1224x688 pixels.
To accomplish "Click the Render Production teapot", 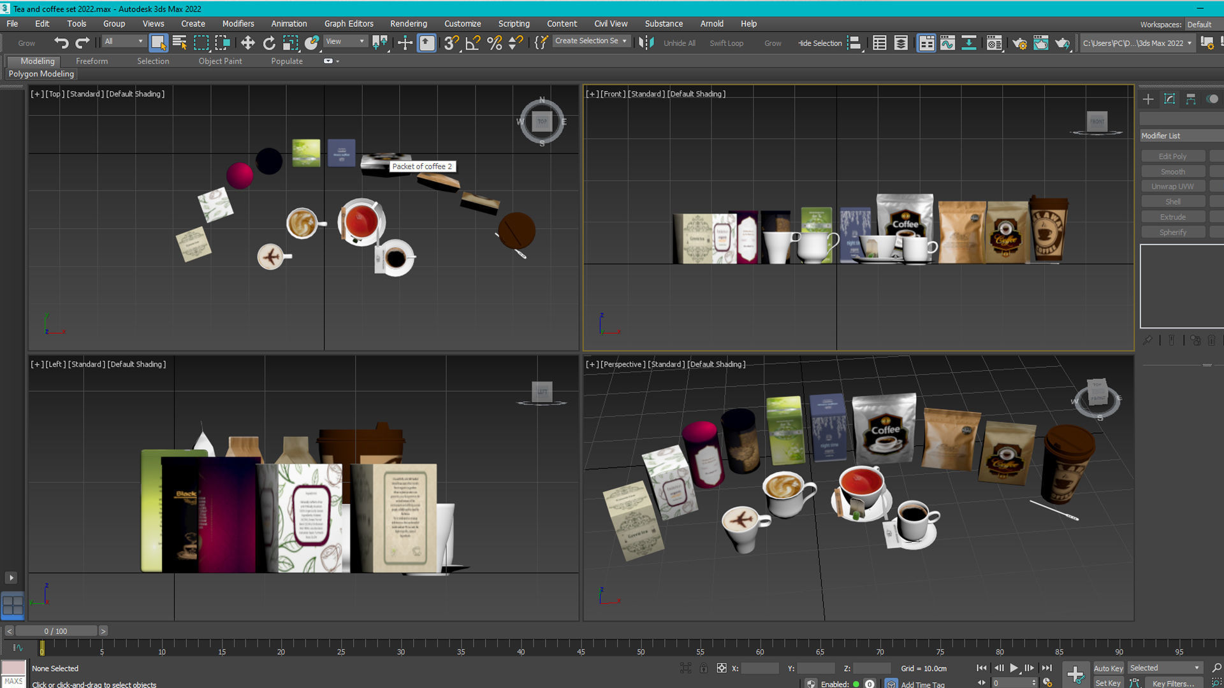I will click(1062, 43).
